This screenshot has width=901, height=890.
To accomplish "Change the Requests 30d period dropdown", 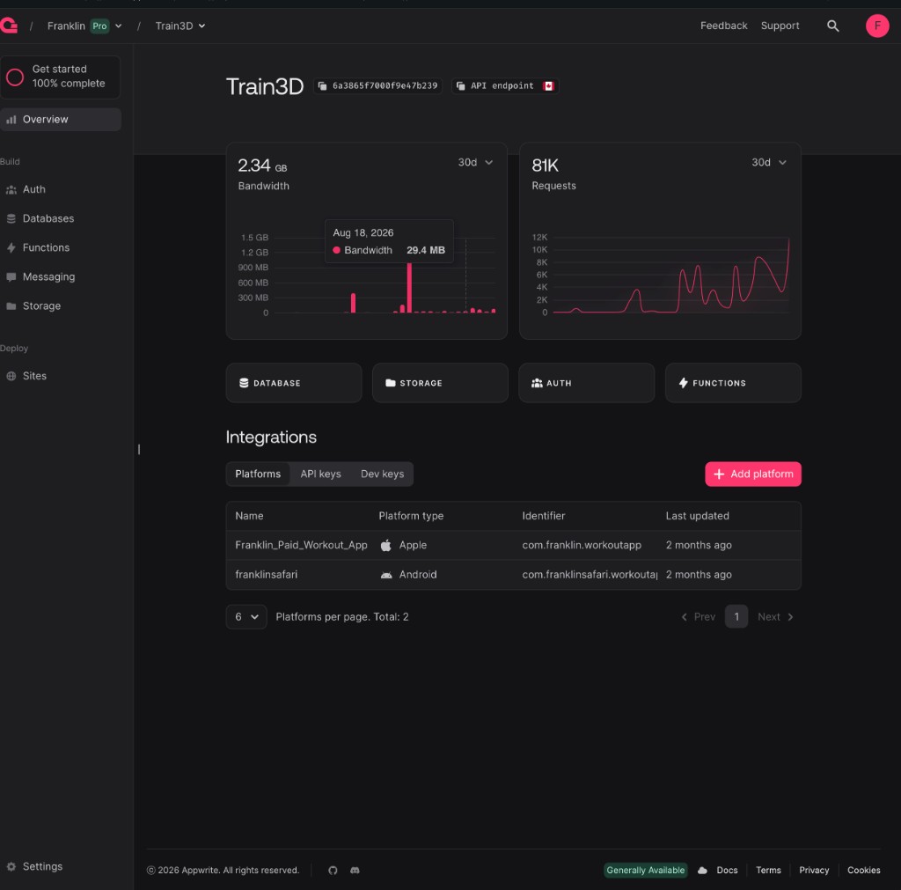I will [x=769, y=163].
